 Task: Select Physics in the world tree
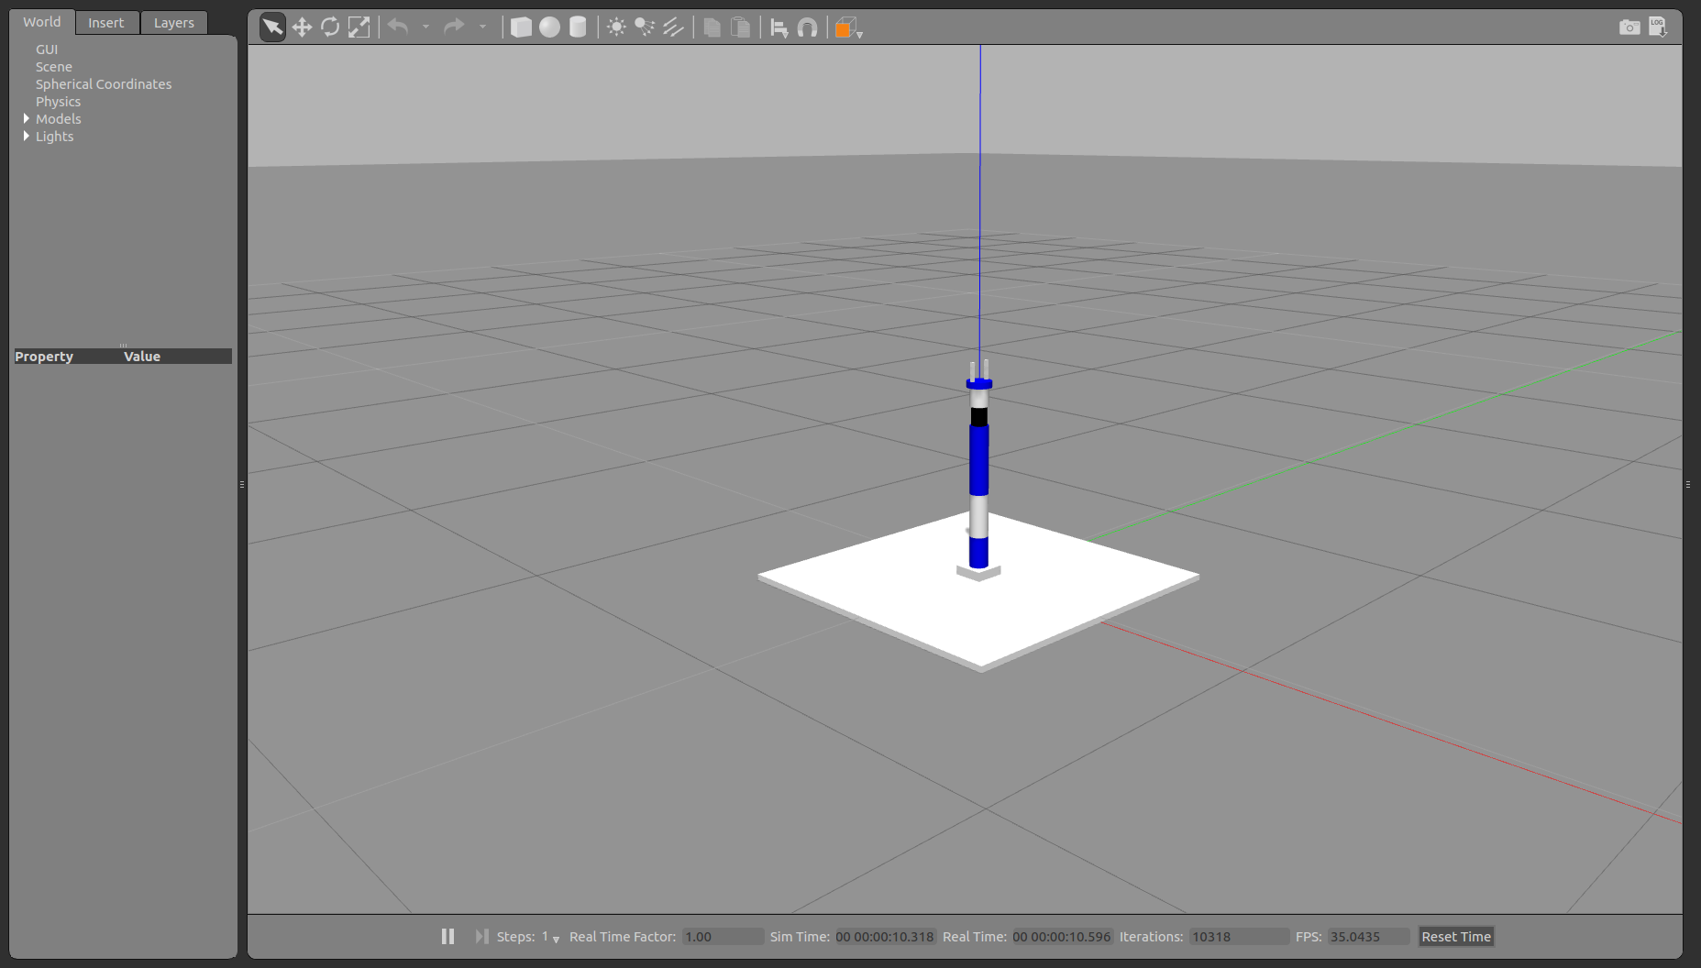pos(59,102)
